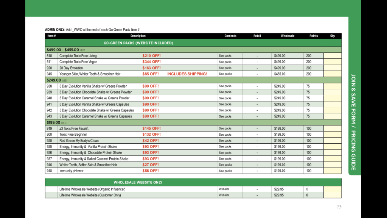Click Qty field for Lifetime Wholesale Website (Customer Only)
The width and height of the screenshot is (387, 218).
click(332, 195)
